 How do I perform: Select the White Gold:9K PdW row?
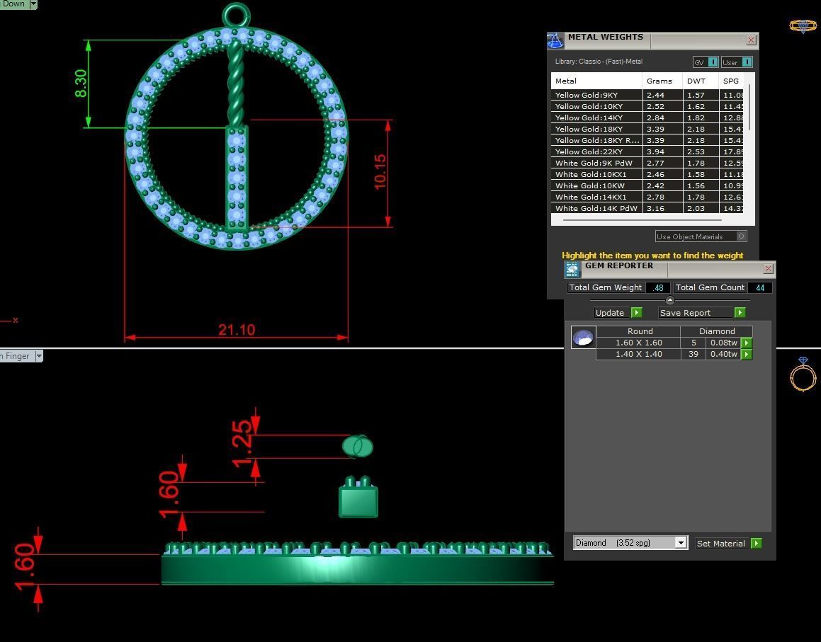pyautogui.click(x=647, y=164)
